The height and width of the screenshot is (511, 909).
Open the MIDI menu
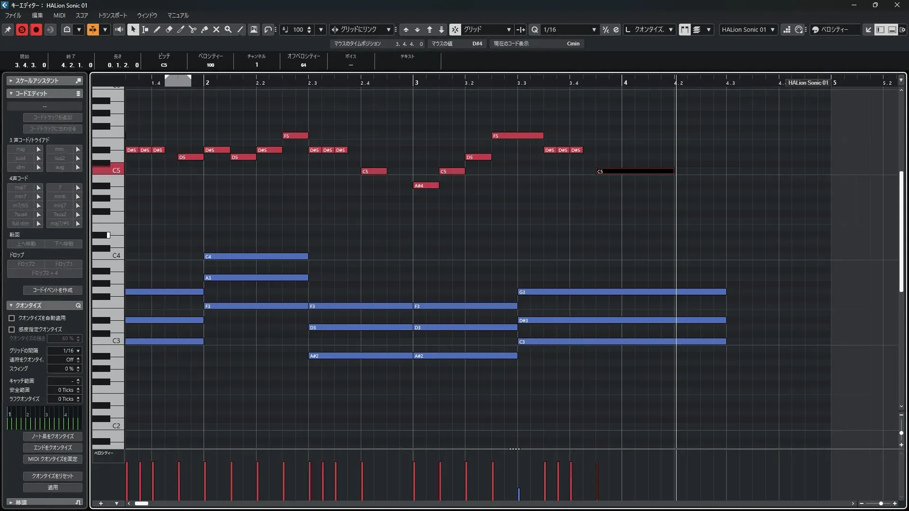(59, 15)
